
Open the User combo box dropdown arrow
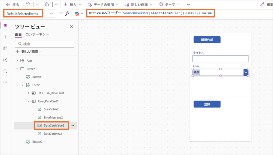click(x=246, y=72)
